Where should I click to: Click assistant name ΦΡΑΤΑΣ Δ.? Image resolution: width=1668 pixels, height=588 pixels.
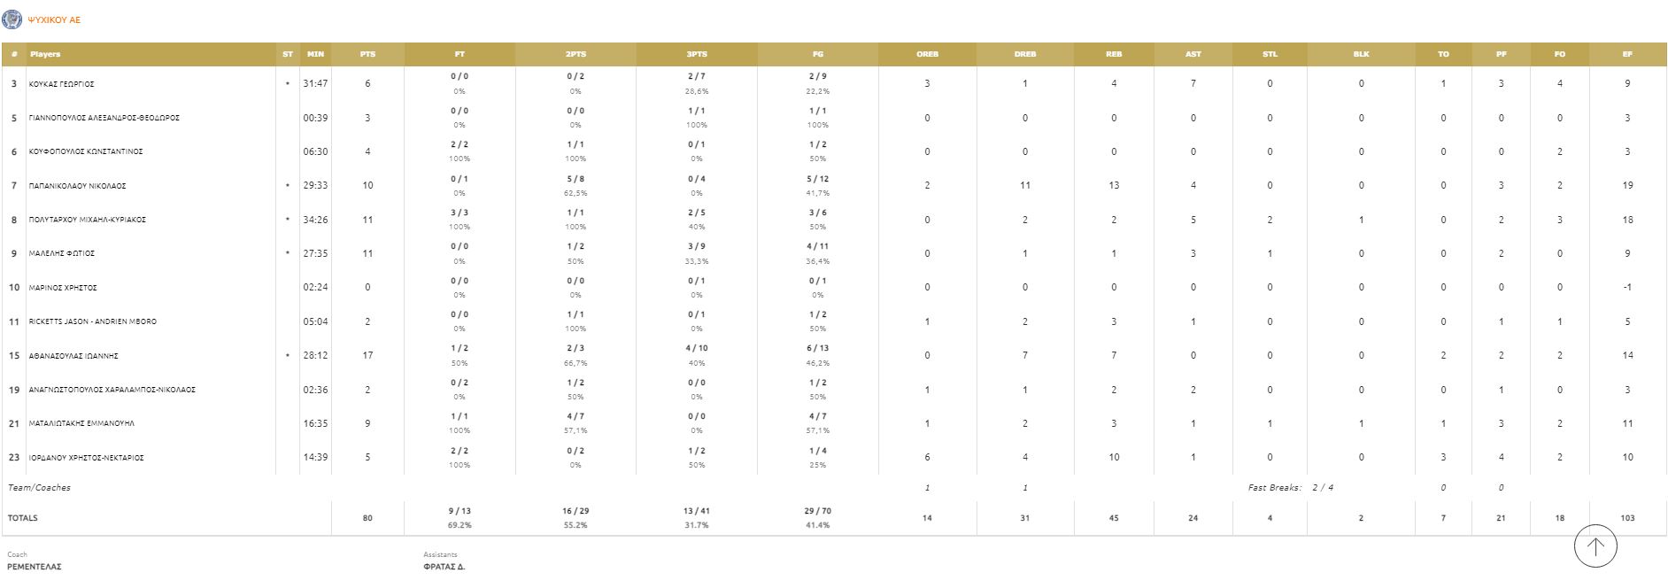pyautogui.click(x=444, y=567)
